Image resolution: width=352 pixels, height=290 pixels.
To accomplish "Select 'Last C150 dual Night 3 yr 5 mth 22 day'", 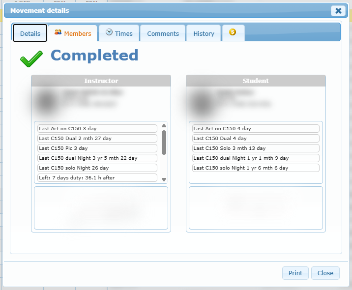I will click(x=97, y=158).
